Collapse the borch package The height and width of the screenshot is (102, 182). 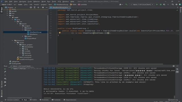tap(18, 24)
